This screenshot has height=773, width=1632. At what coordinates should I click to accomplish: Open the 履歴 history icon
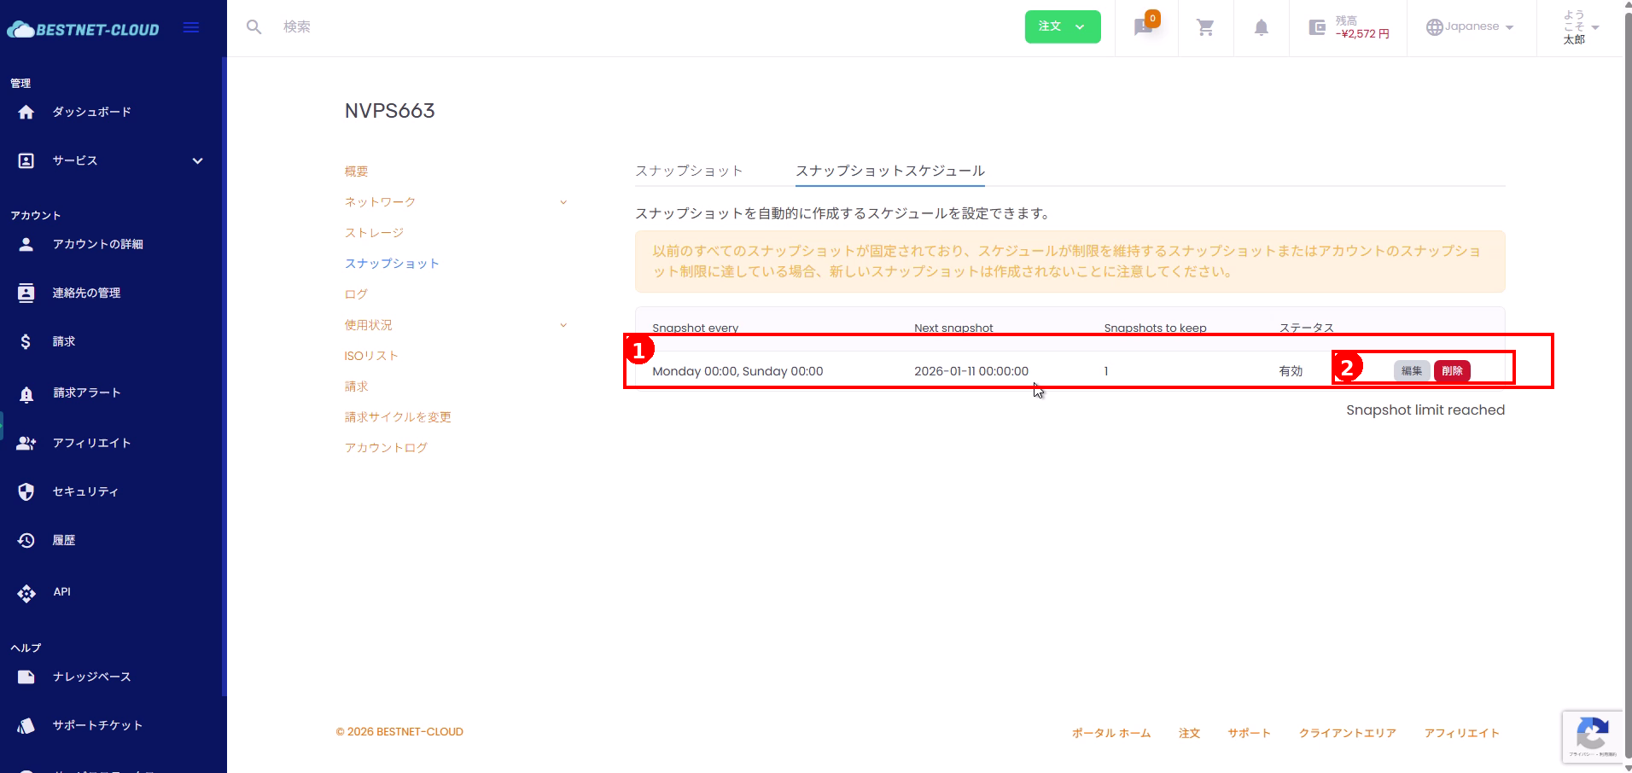click(x=26, y=540)
